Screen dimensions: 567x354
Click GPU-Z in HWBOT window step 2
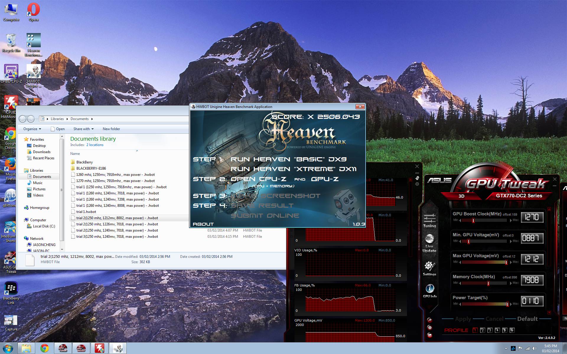325,179
